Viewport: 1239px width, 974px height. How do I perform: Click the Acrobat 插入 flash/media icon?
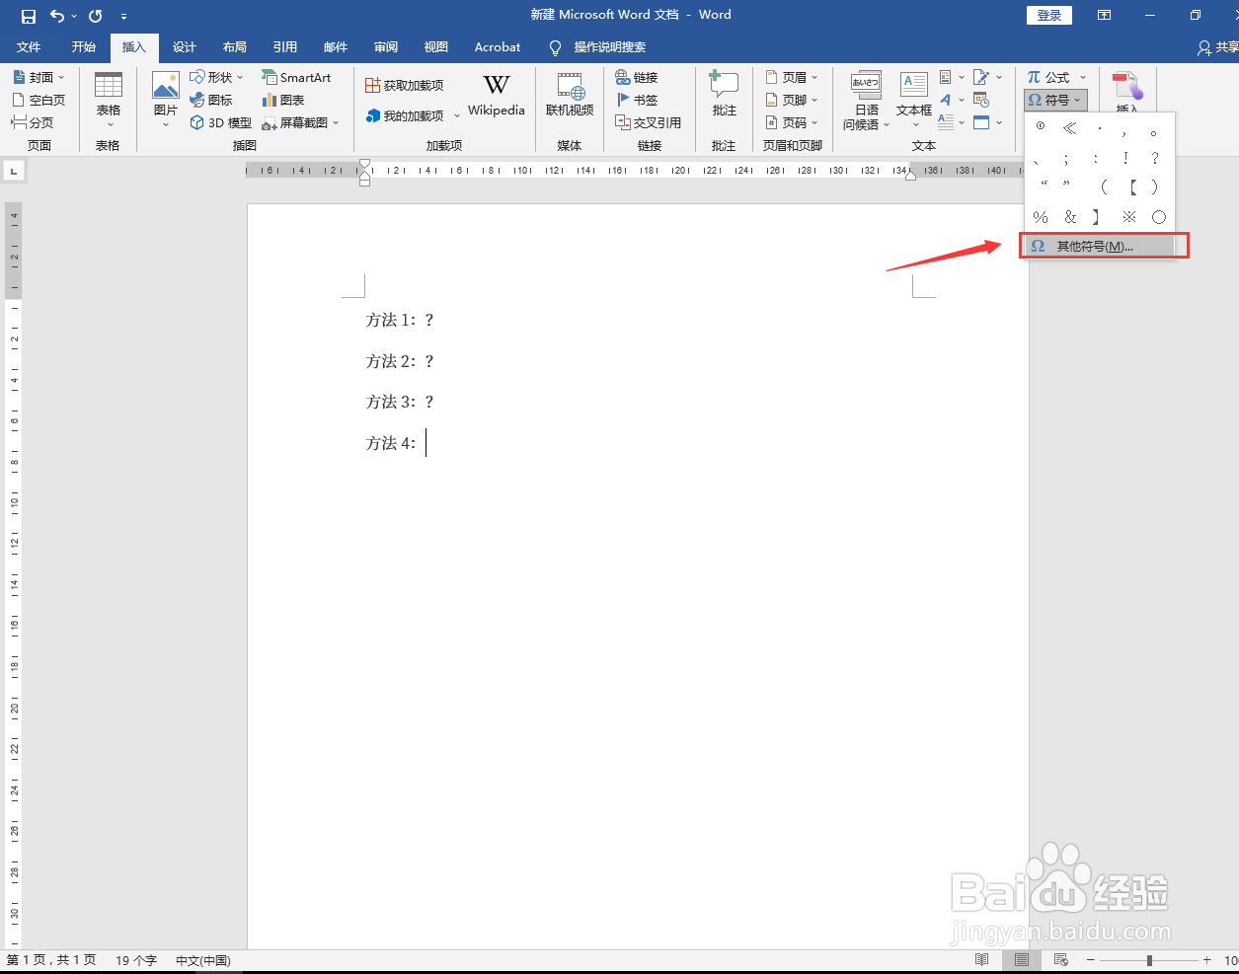coord(1126,91)
